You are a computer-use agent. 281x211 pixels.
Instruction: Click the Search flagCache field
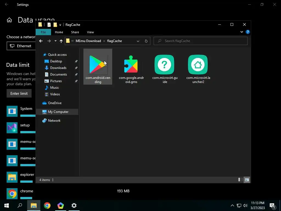coord(201,41)
